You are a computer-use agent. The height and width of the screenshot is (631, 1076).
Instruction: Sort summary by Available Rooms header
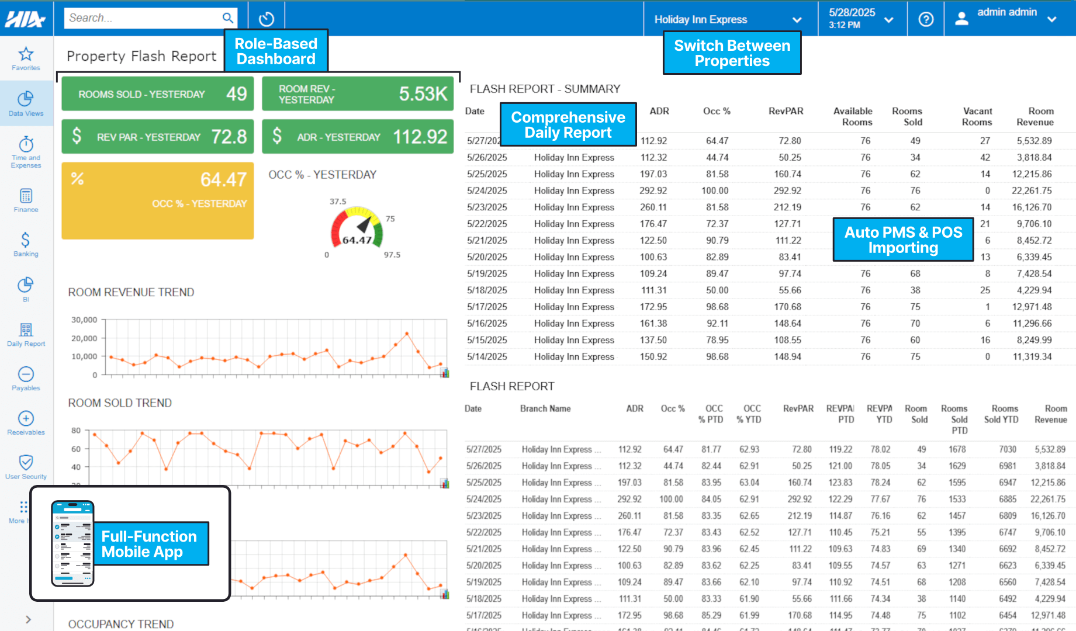click(853, 116)
